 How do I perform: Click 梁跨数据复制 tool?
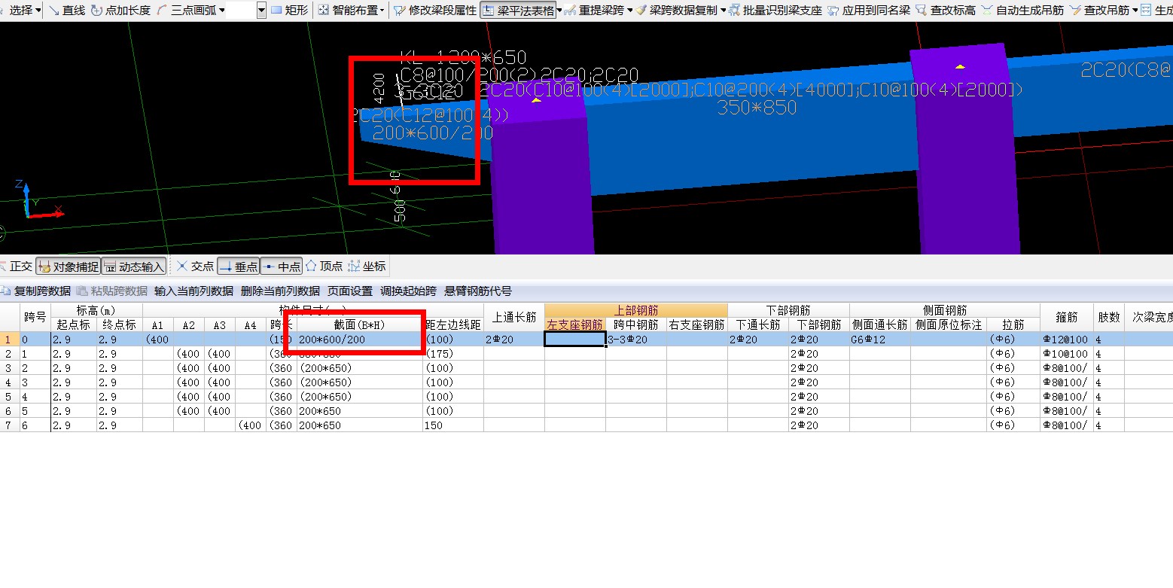click(676, 11)
